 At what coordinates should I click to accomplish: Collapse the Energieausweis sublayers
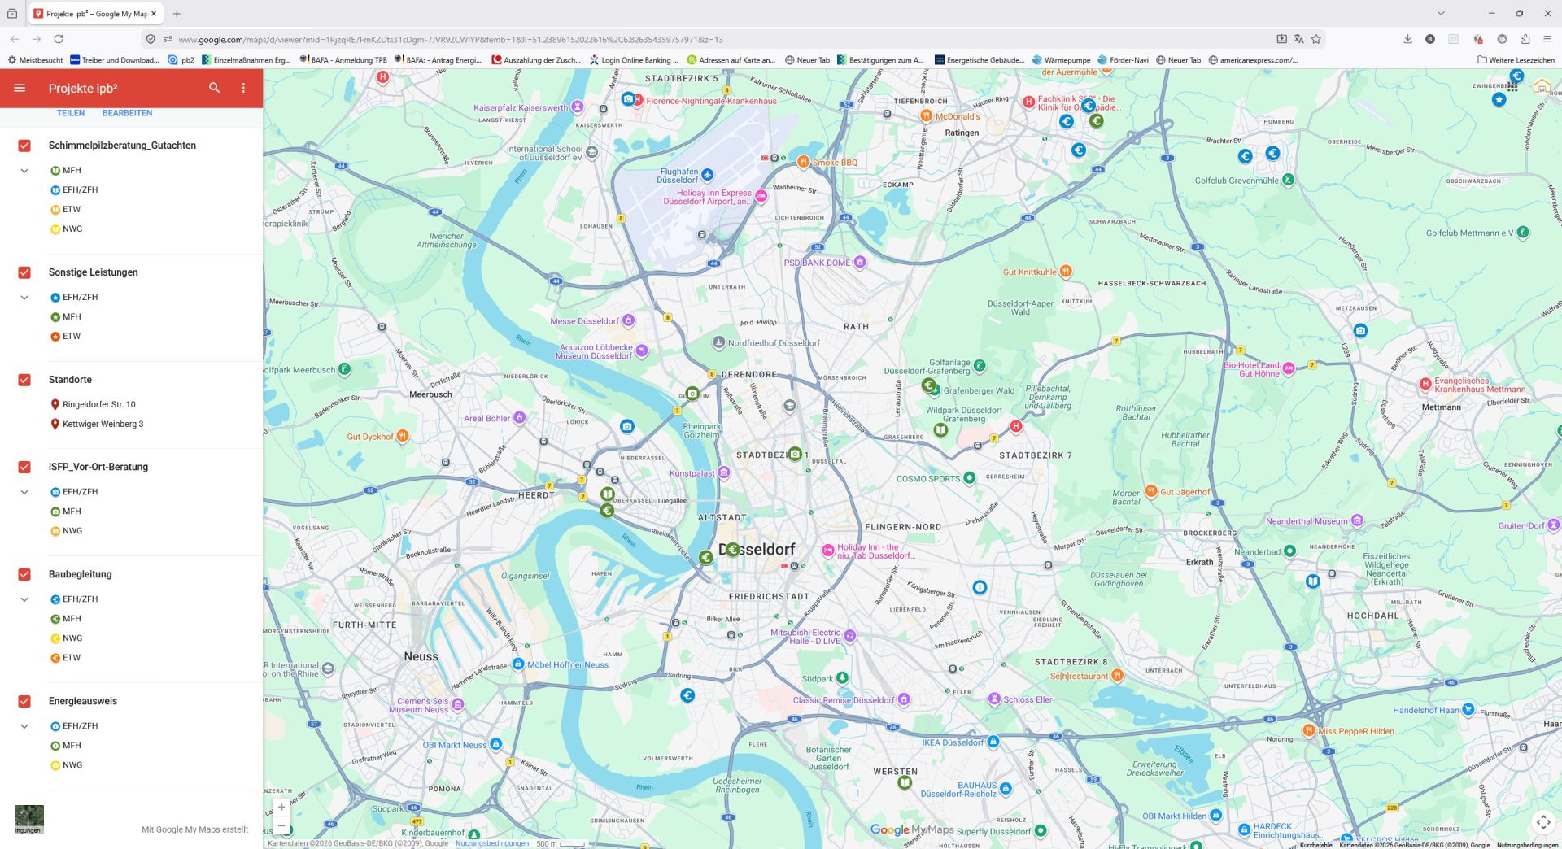click(x=24, y=726)
